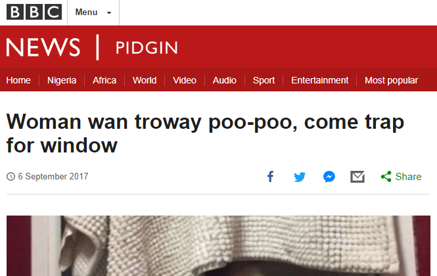Screen dimensions: 437x276
Task: Share article by email envelope icon
Action: 357,177
